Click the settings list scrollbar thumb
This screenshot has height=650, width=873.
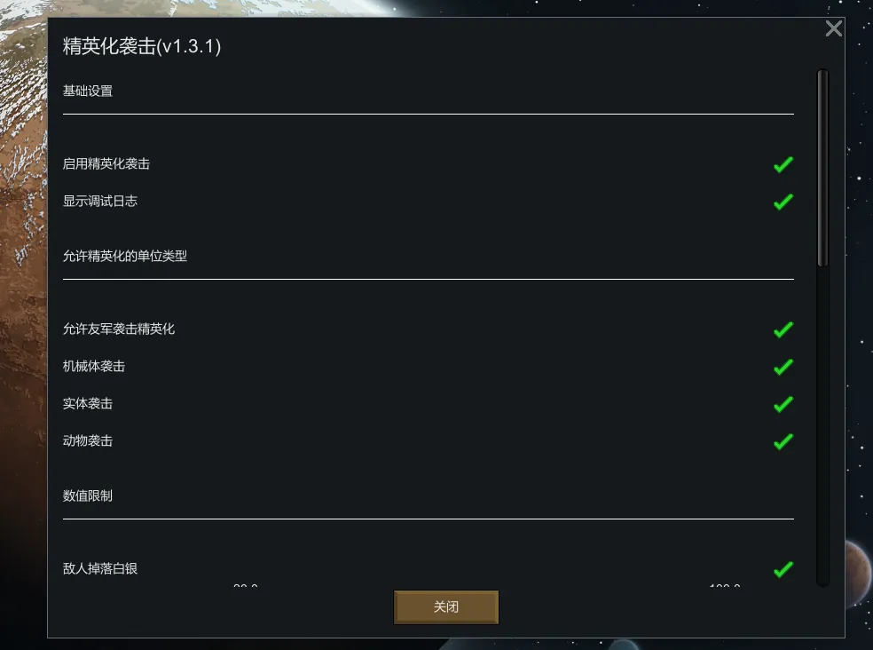click(x=823, y=169)
